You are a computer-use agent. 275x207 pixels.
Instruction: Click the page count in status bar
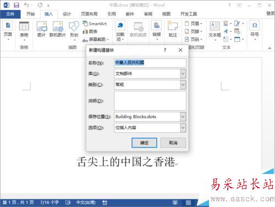coord(18,203)
